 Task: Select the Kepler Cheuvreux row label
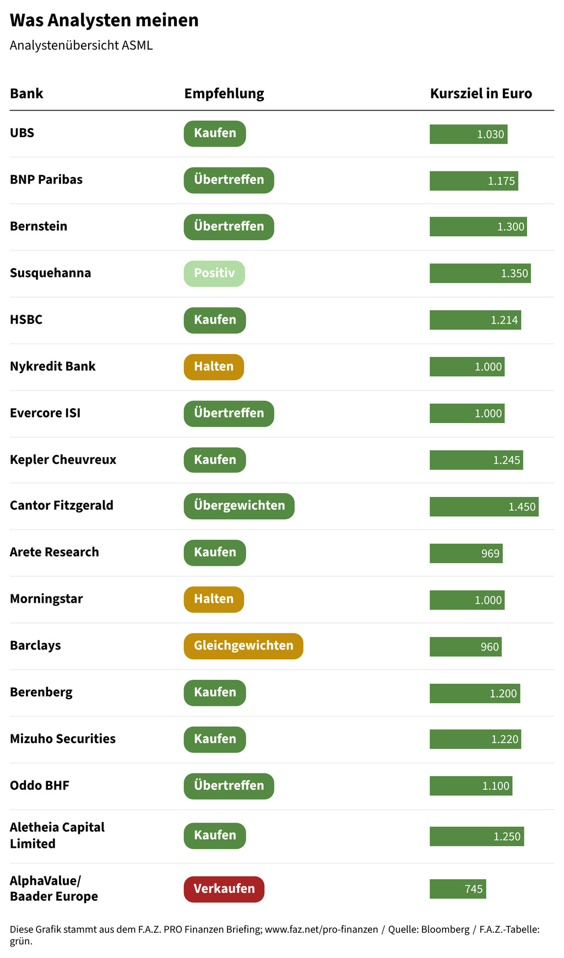[x=63, y=460]
